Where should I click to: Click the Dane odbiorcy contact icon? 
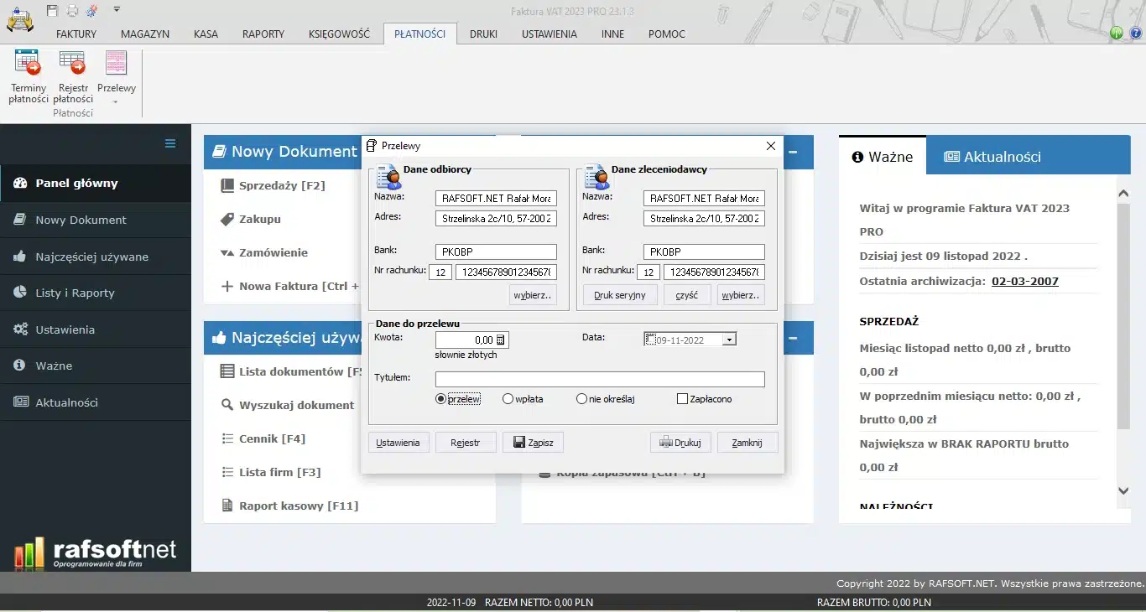click(388, 177)
